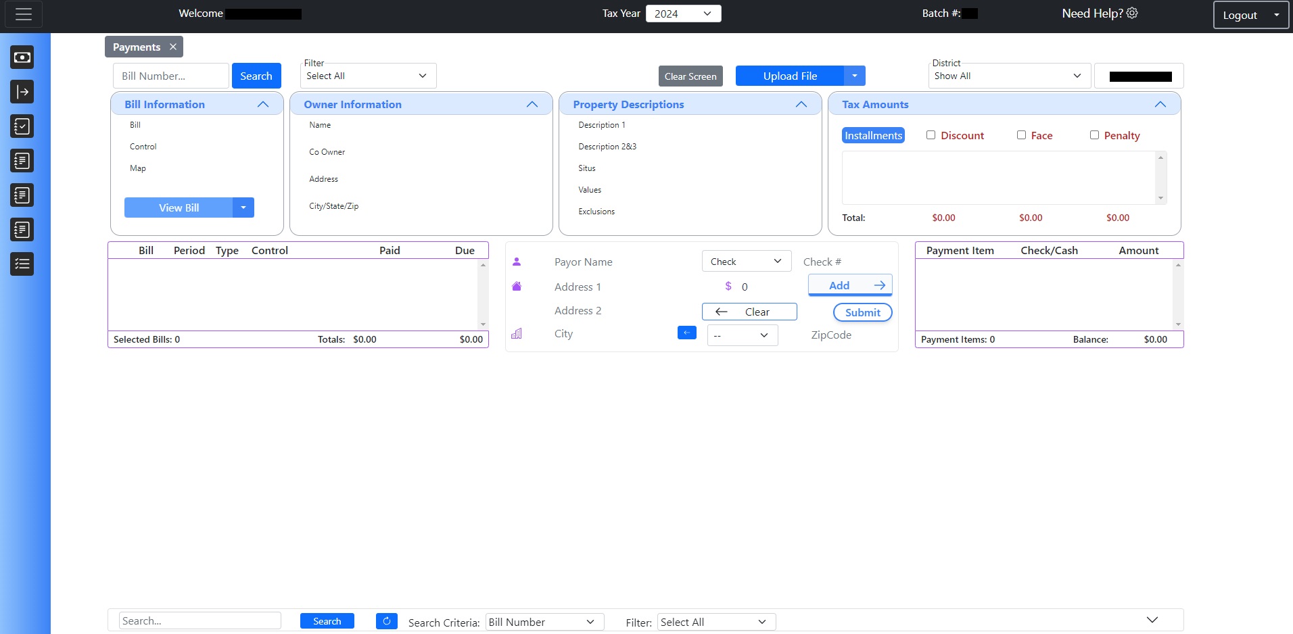The image size is (1293, 634).
Task: Click the View Bill button
Action: click(x=179, y=208)
